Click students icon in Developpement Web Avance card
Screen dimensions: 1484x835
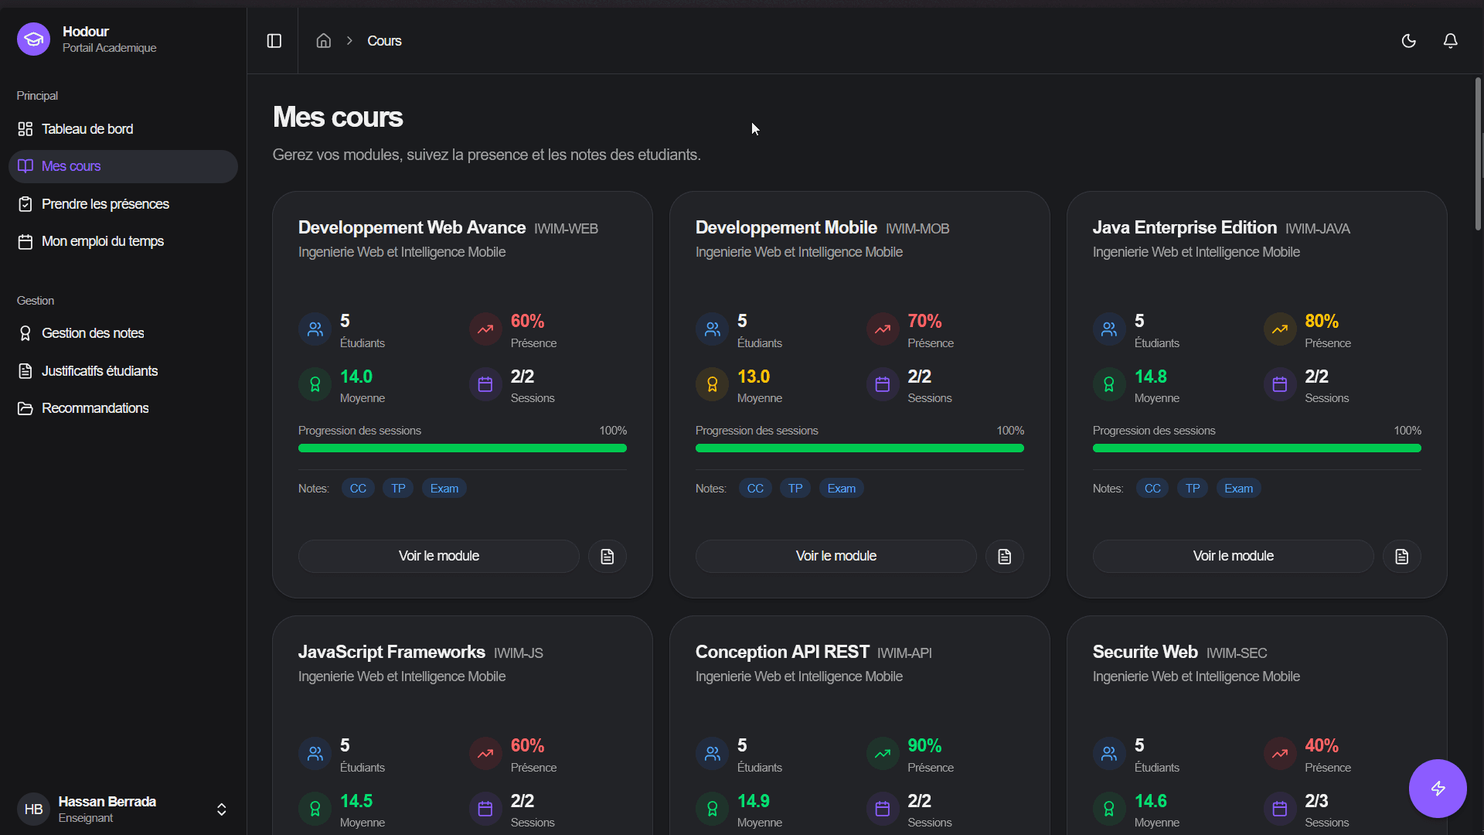[315, 329]
